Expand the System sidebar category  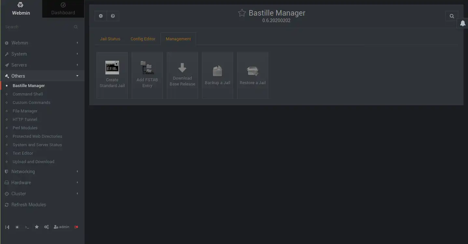pos(42,54)
